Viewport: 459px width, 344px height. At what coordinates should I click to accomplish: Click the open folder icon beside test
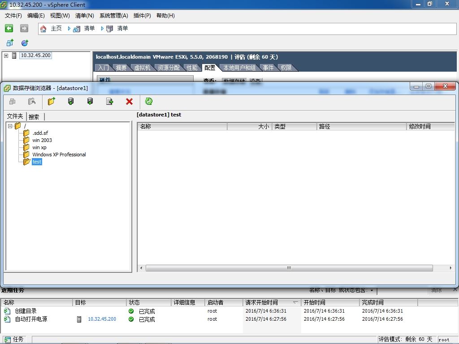click(x=26, y=161)
